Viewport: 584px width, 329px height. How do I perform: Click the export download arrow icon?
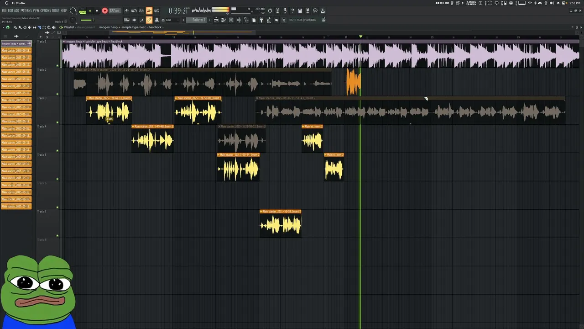[x=323, y=11]
